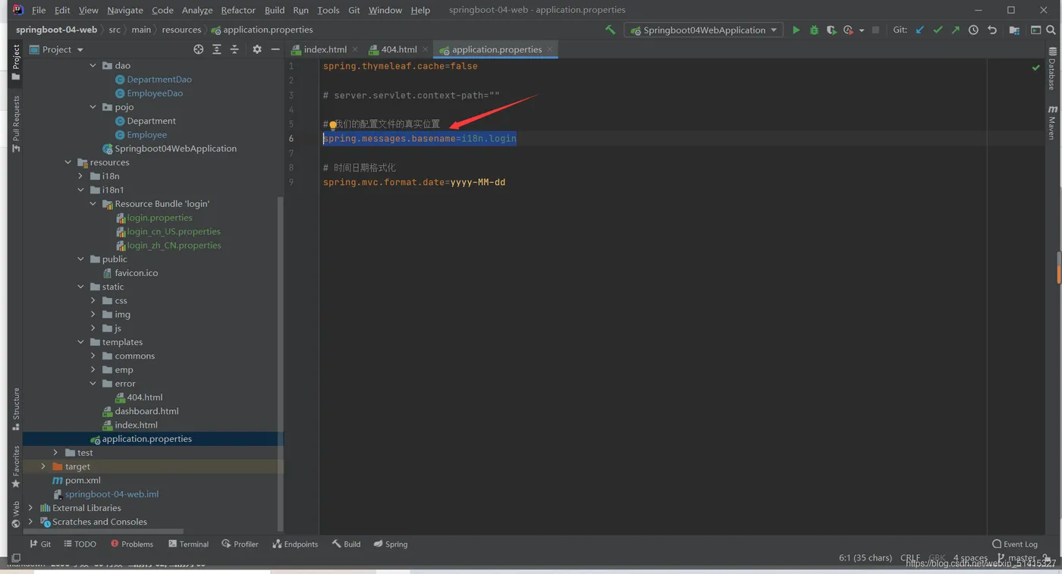Open the Pull Requests tool window

[x=16, y=124]
